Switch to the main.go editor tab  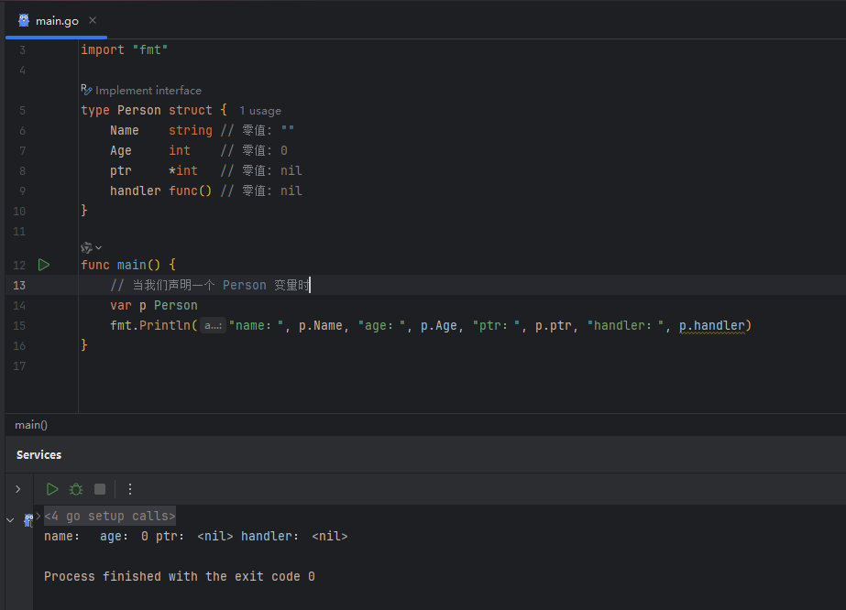click(x=57, y=20)
